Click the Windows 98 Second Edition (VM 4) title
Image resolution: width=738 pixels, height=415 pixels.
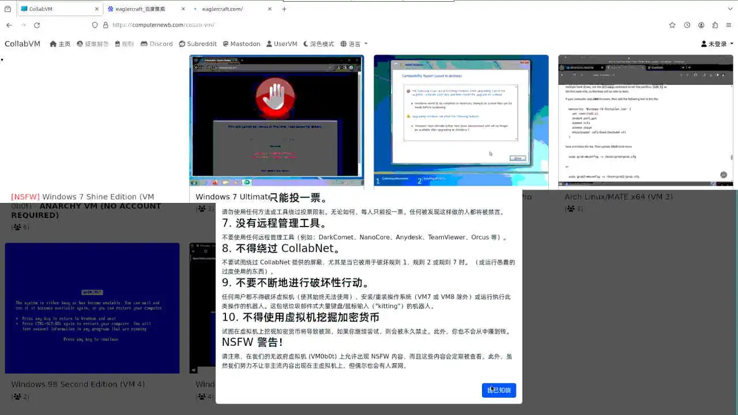point(78,384)
